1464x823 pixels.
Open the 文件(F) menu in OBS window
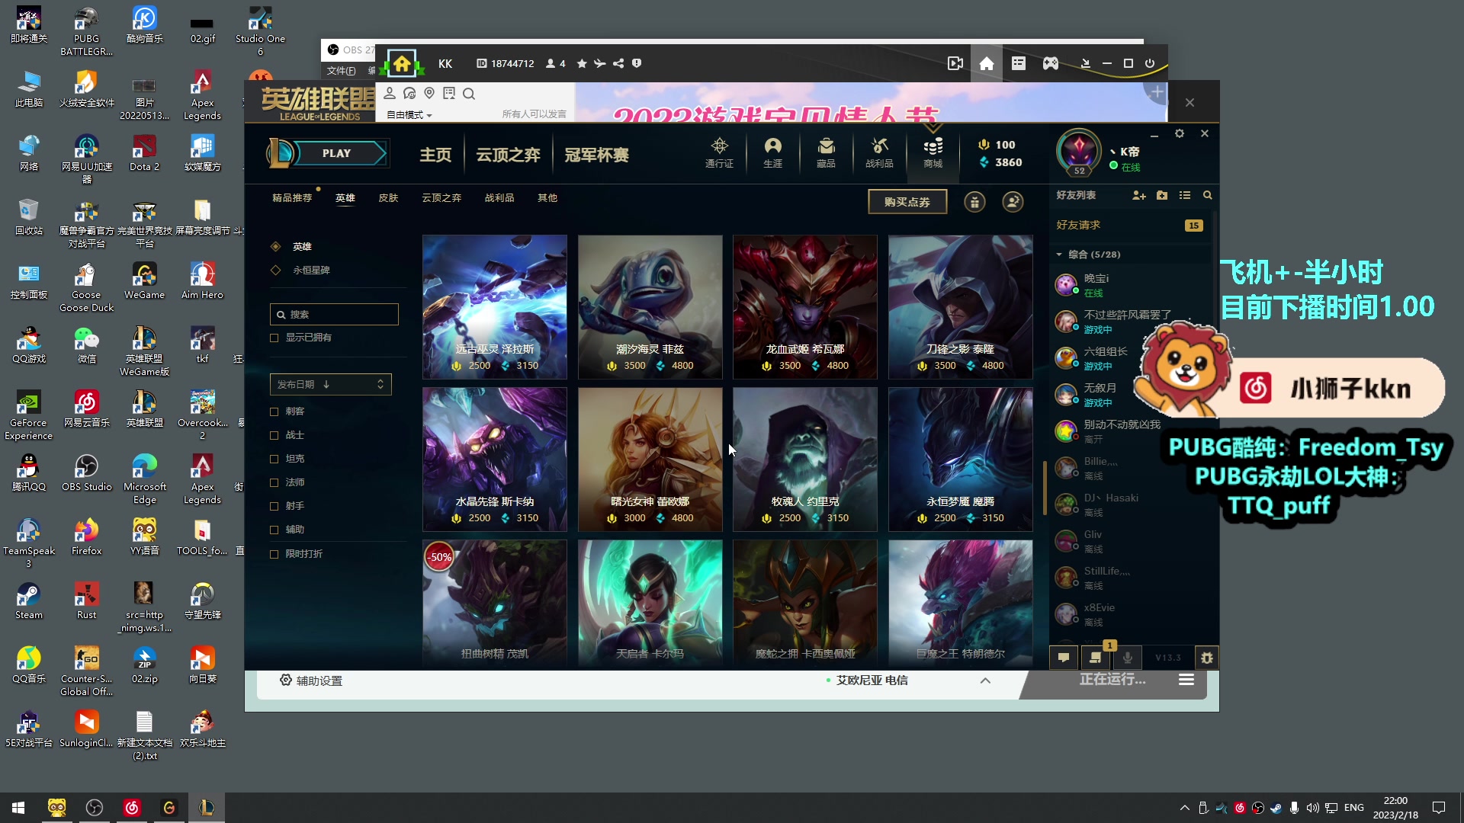point(341,71)
